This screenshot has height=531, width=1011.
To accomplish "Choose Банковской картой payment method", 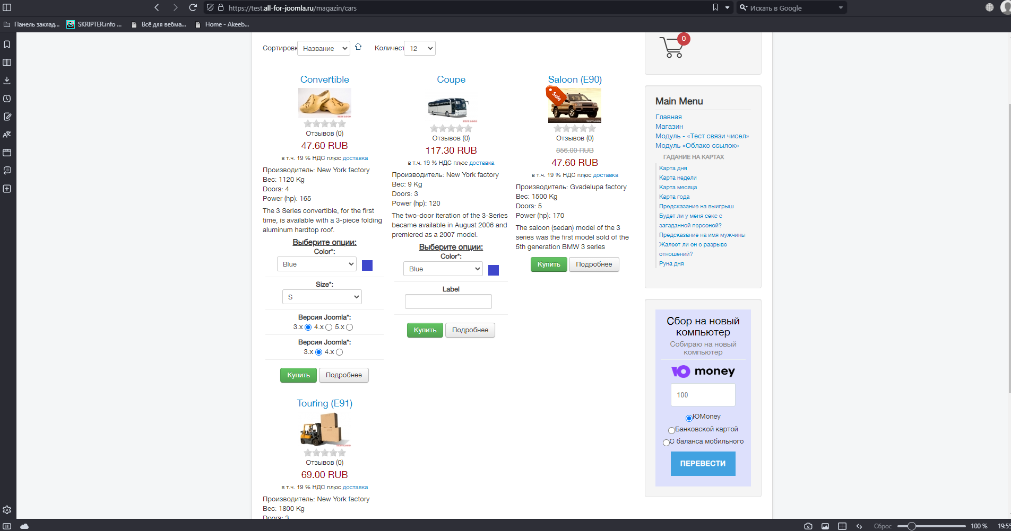I will click(x=671, y=430).
